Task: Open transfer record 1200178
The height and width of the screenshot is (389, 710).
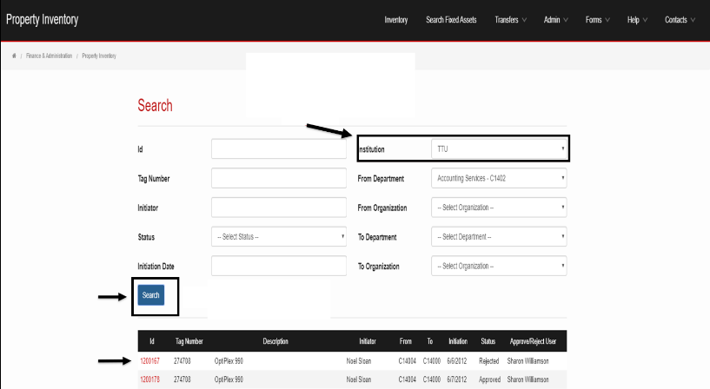Action: (x=149, y=379)
